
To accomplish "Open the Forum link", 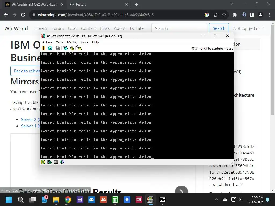I will pos(57,28).
